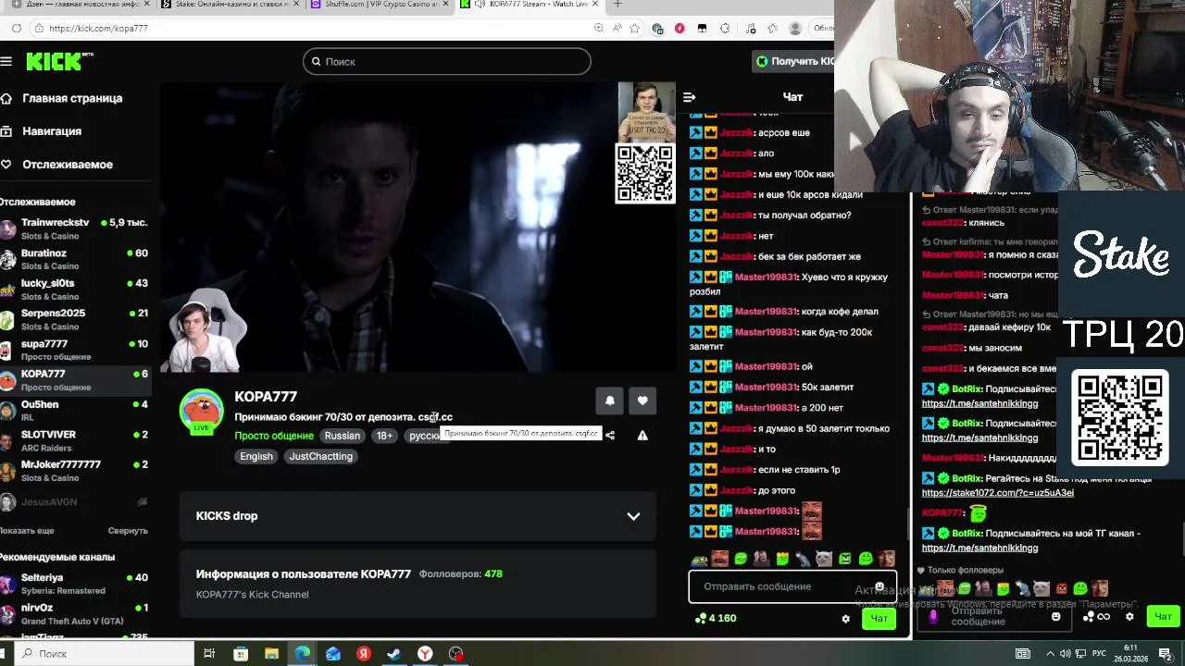Open MrJoker7777777 followed channel
This screenshot has width=1185, height=666.
pyautogui.click(x=74, y=471)
